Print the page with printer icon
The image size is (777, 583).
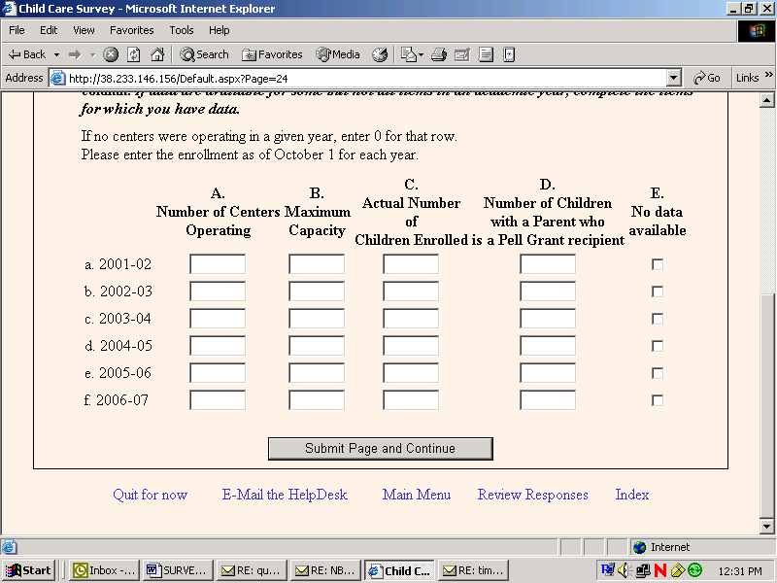pyautogui.click(x=439, y=54)
